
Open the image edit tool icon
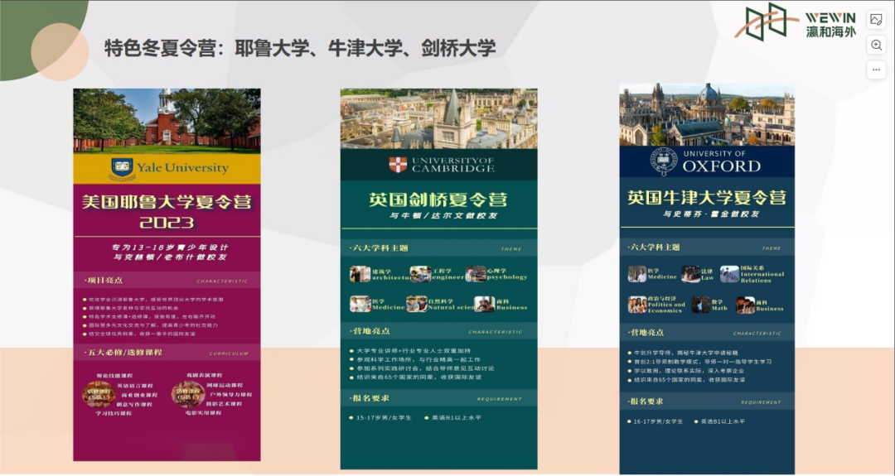876,20
